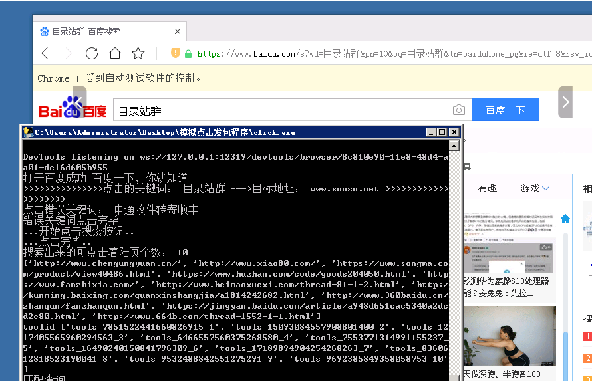592x381 pixels.
Task: Reload the Baidu page
Action: pyautogui.click(x=91, y=53)
